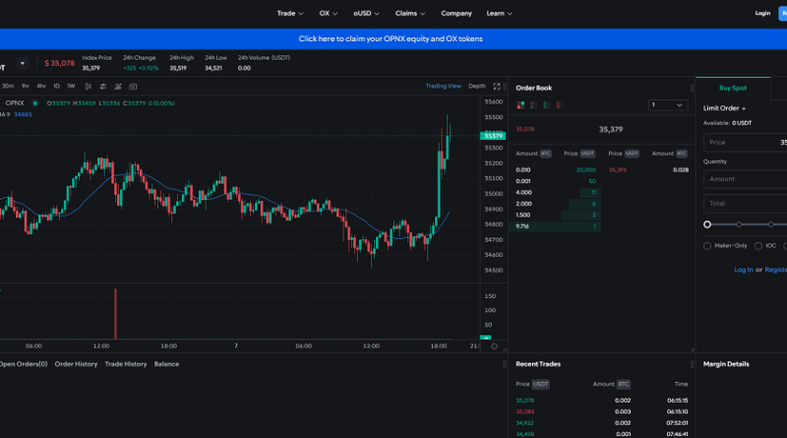The width and height of the screenshot is (787, 438).
Task: Click the 34,922 recent trade price
Action: [x=525, y=423]
